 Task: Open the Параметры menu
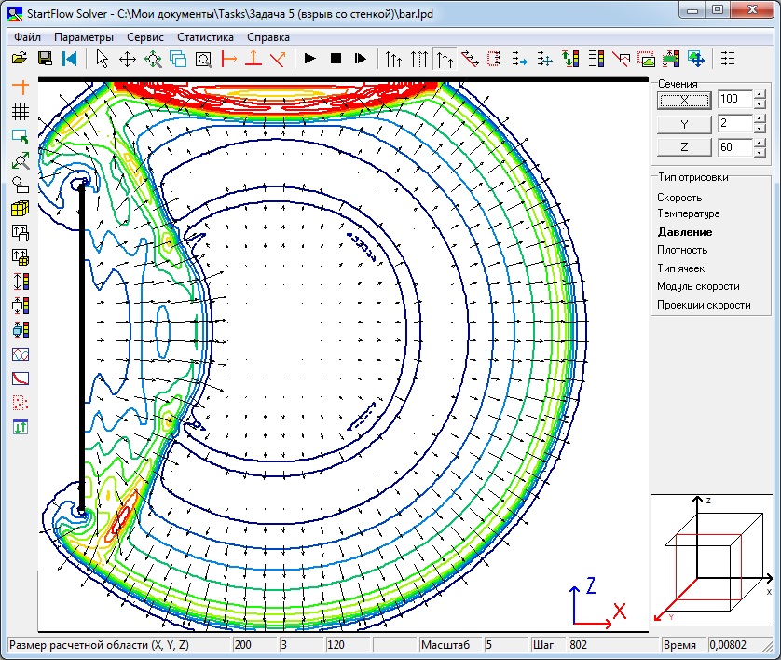click(84, 37)
